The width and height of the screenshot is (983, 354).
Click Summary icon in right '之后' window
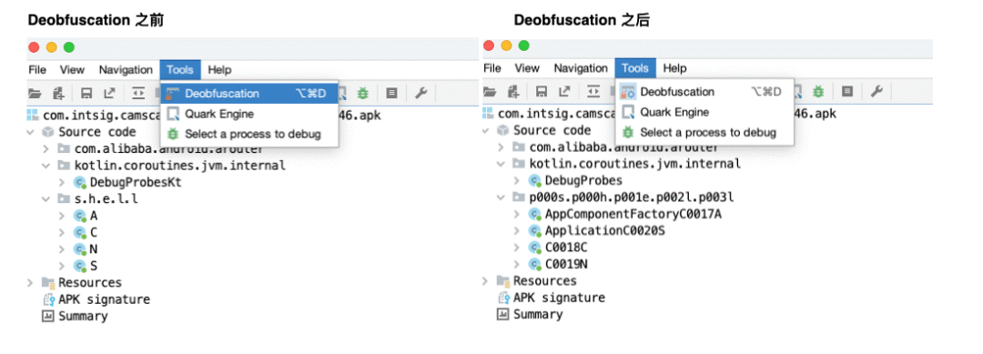502,315
